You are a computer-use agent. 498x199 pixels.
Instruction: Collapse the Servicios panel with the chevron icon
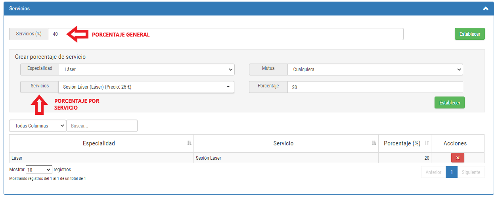point(486,8)
